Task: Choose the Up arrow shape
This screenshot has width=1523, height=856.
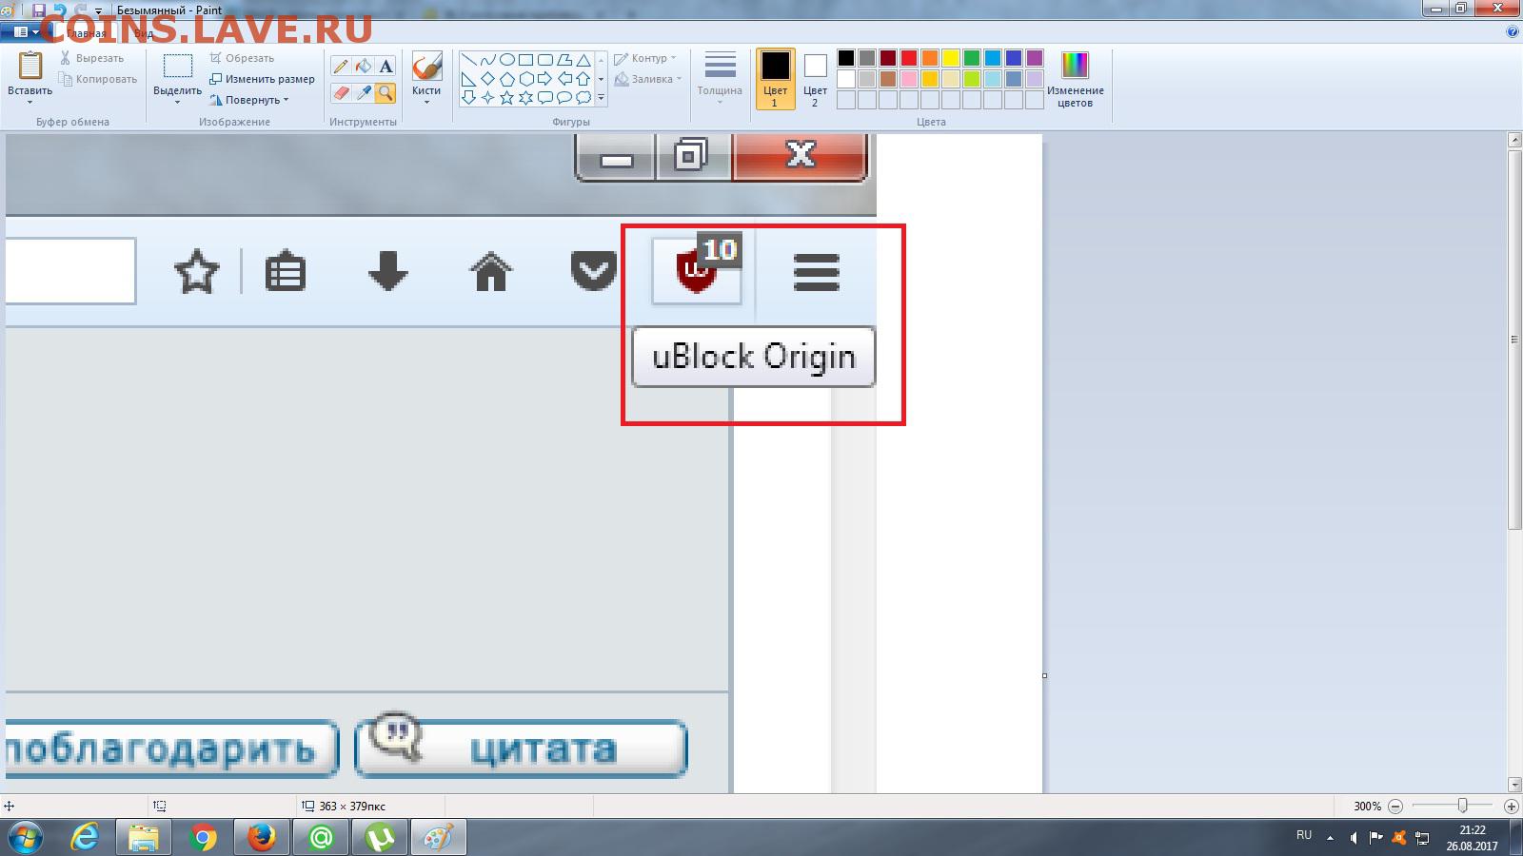Action: click(x=583, y=79)
